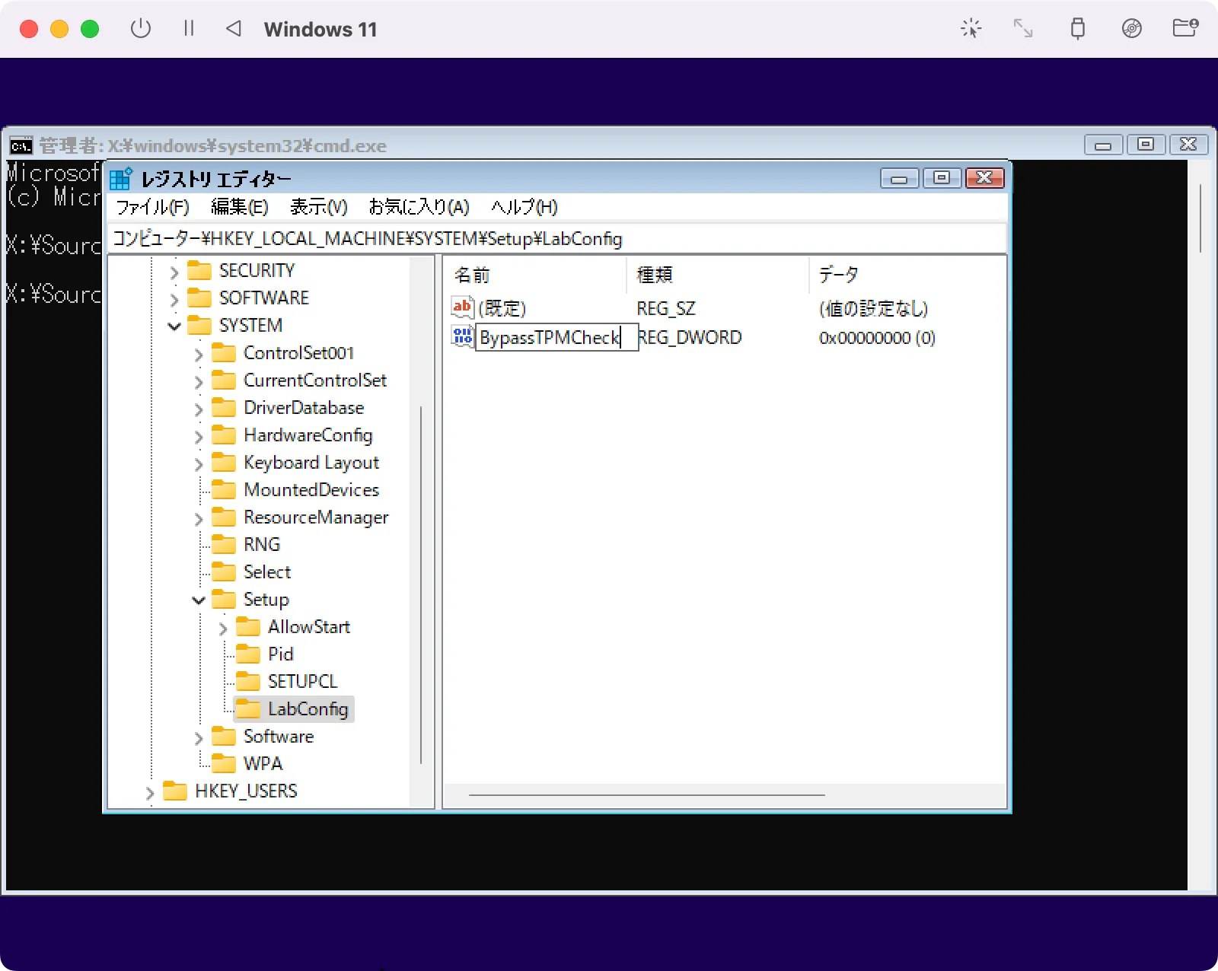Open the CD/DVD disc icon

[x=1131, y=29]
